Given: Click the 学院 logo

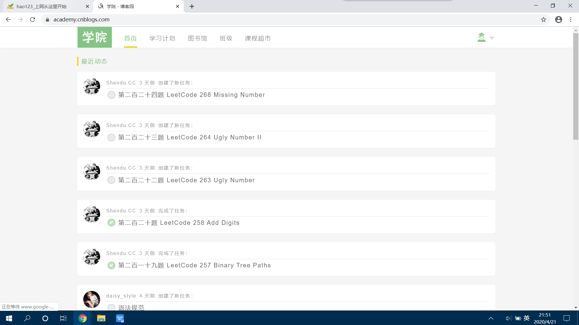Looking at the screenshot, I should (95, 37).
